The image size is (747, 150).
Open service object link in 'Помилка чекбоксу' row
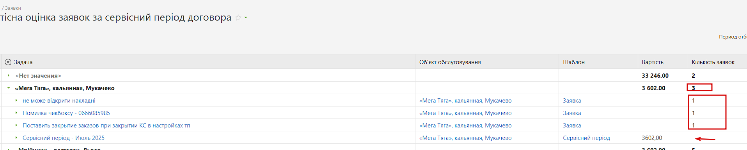(465, 113)
